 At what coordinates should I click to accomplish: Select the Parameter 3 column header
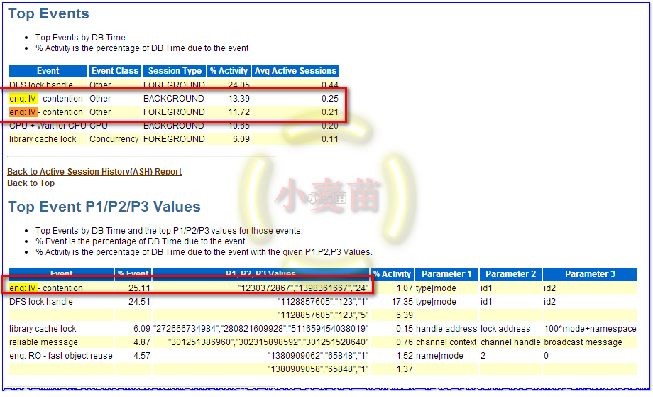click(x=590, y=274)
